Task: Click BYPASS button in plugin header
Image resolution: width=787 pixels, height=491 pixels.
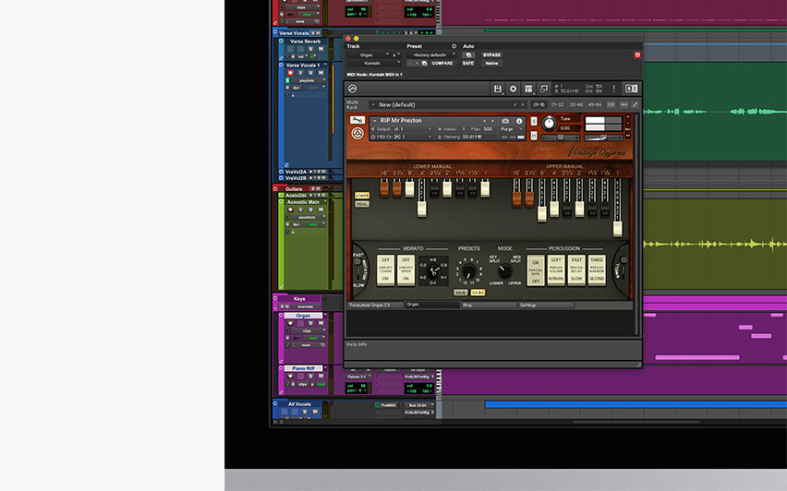Action: pyautogui.click(x=491, y=54)
